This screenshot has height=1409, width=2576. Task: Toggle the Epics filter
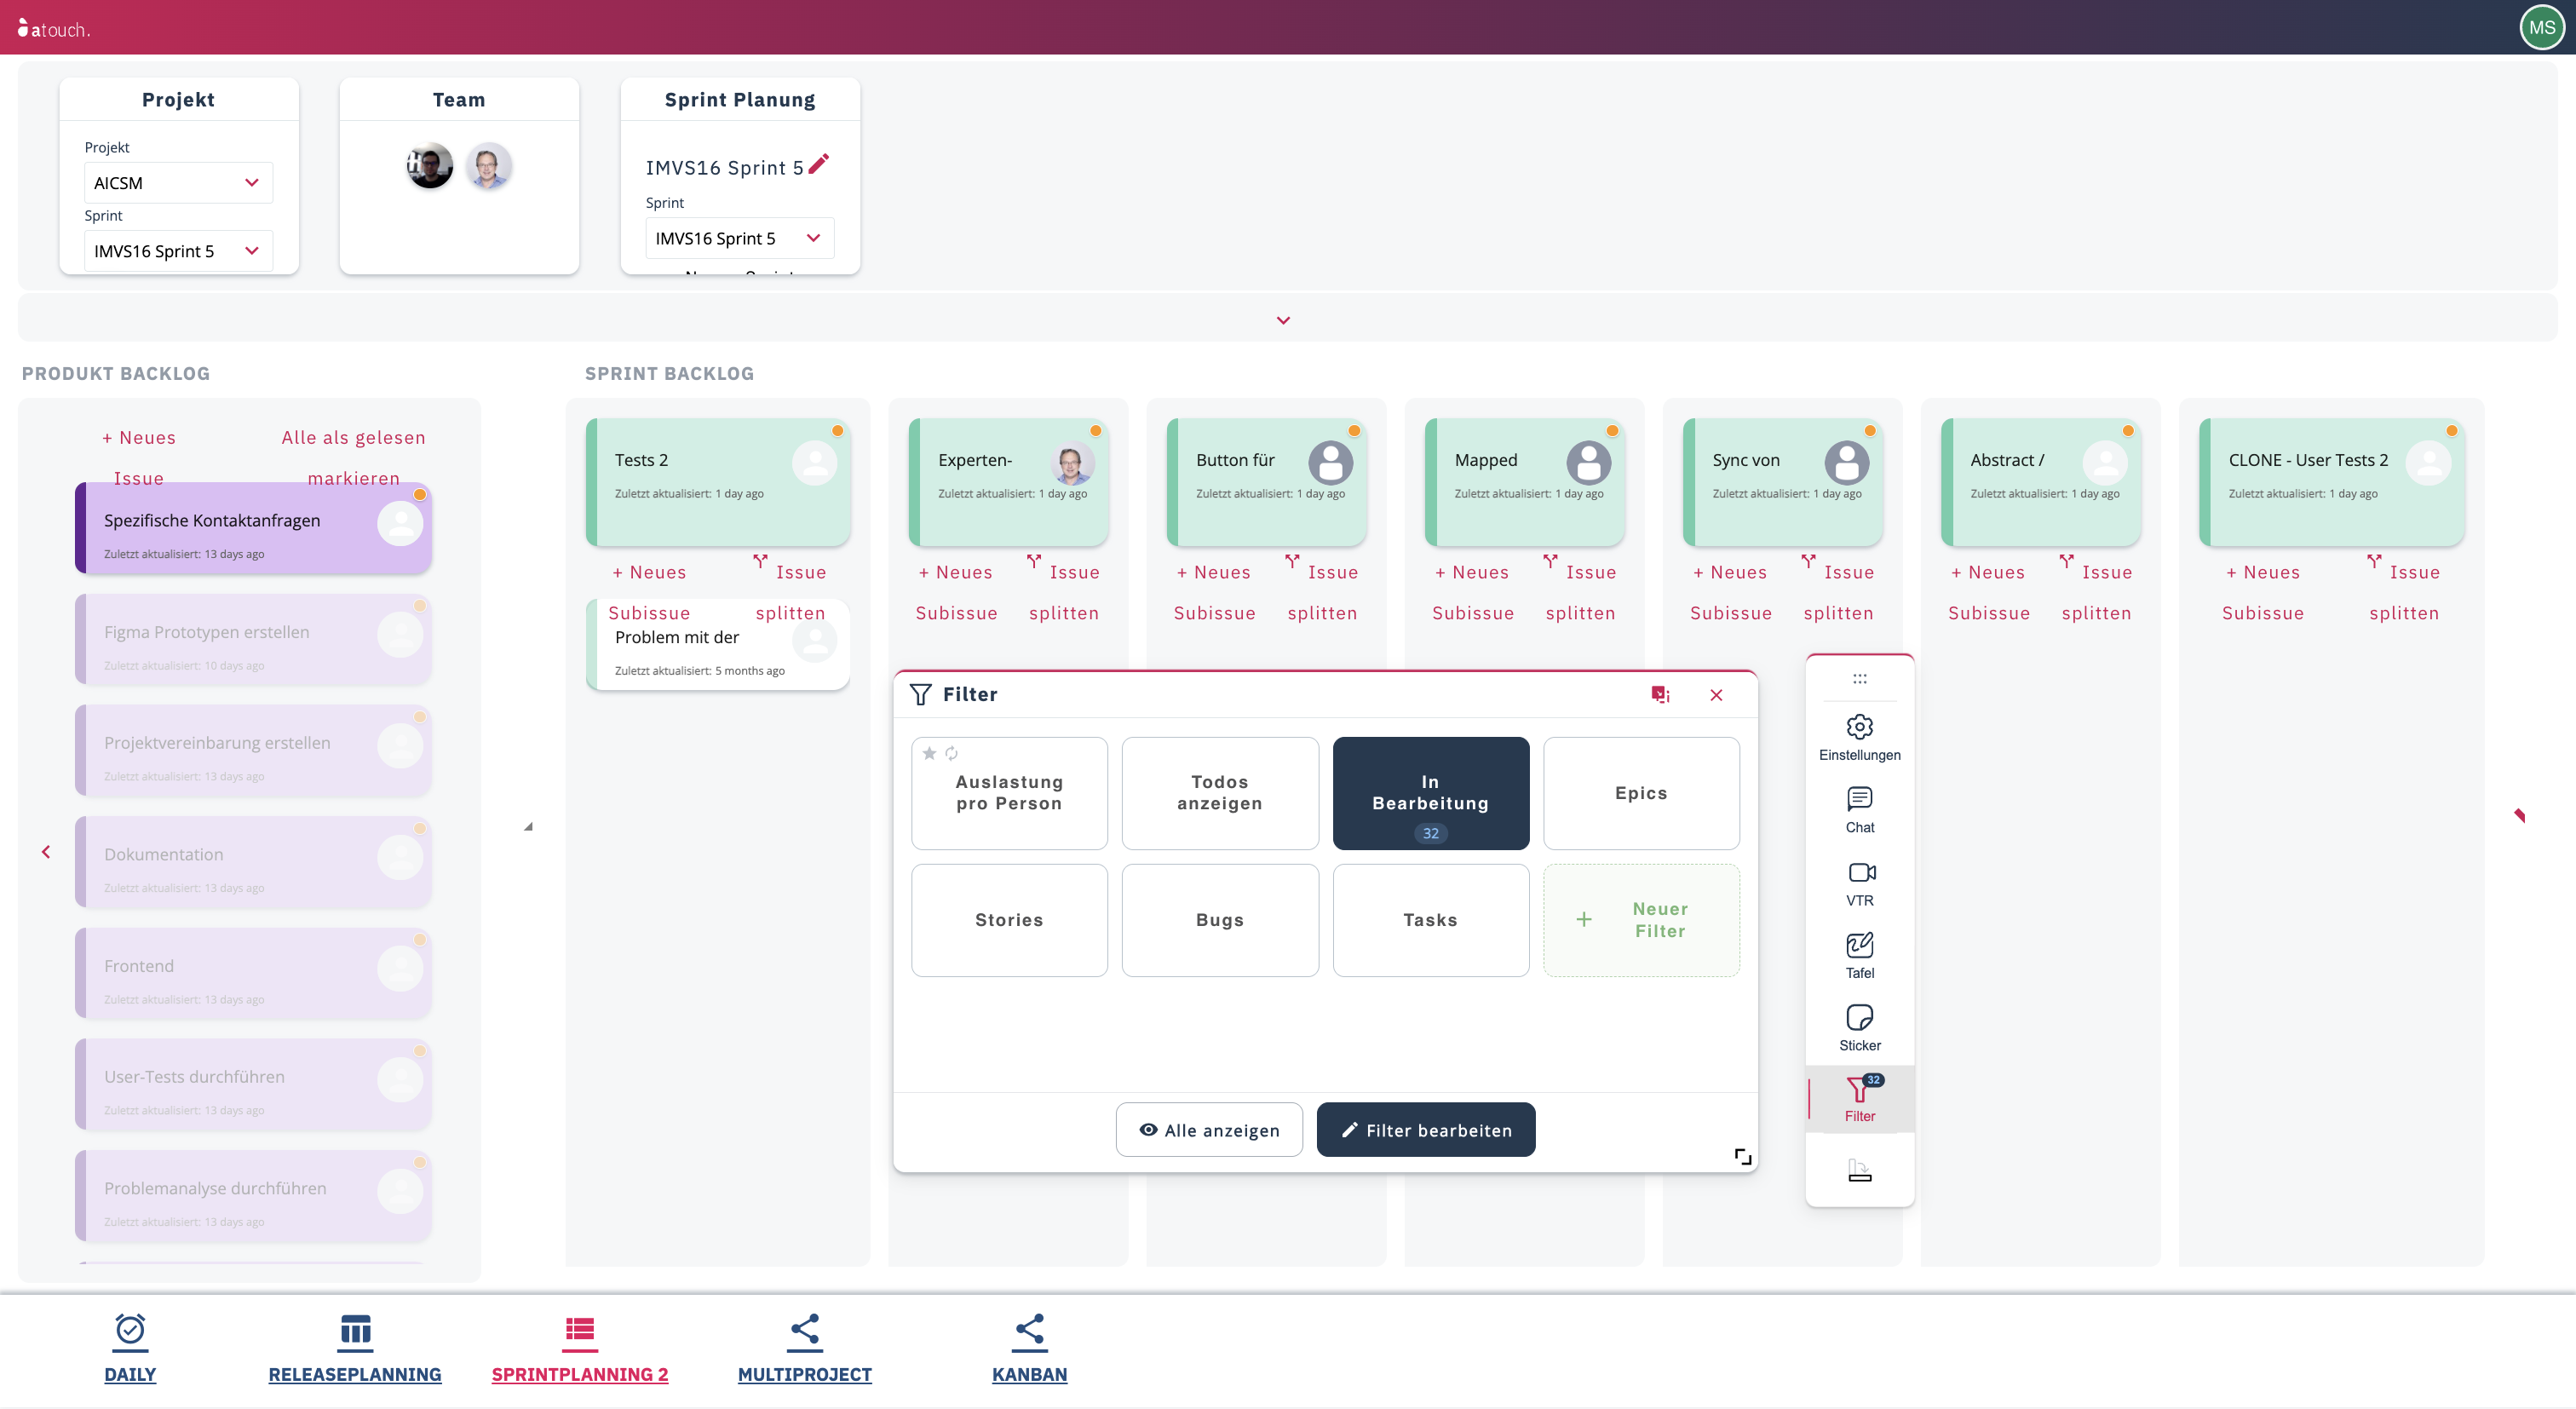[1640, 793]
